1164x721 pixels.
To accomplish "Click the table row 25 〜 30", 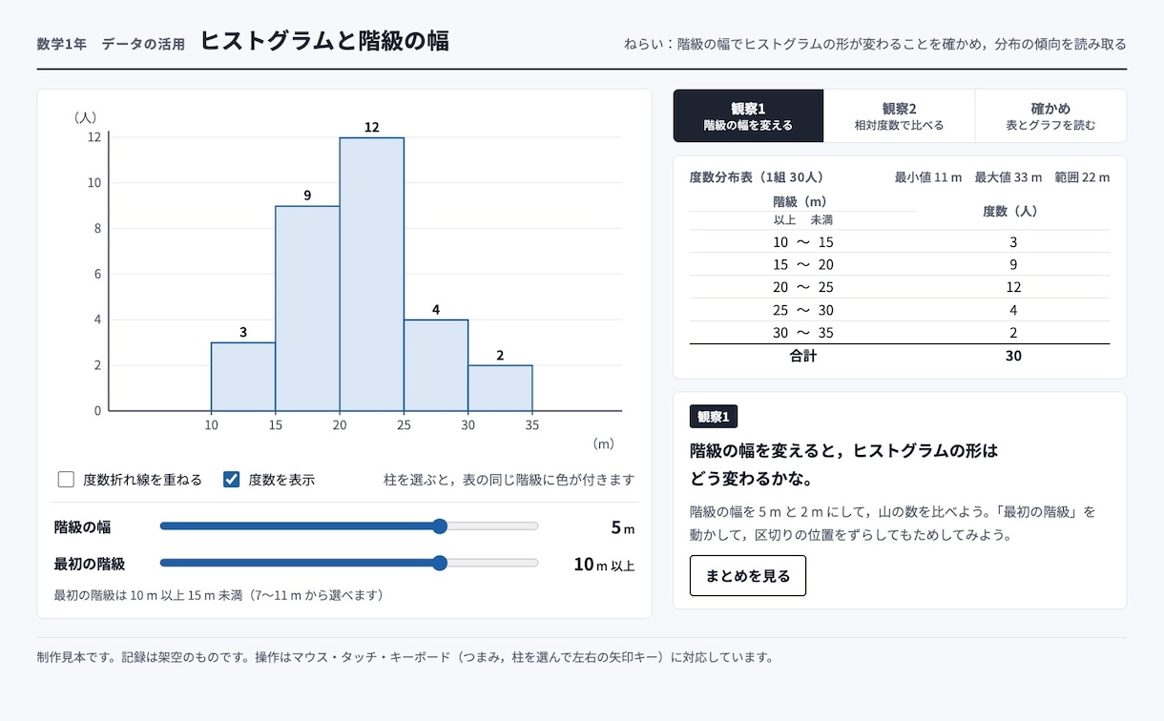I will coord(900,310).
